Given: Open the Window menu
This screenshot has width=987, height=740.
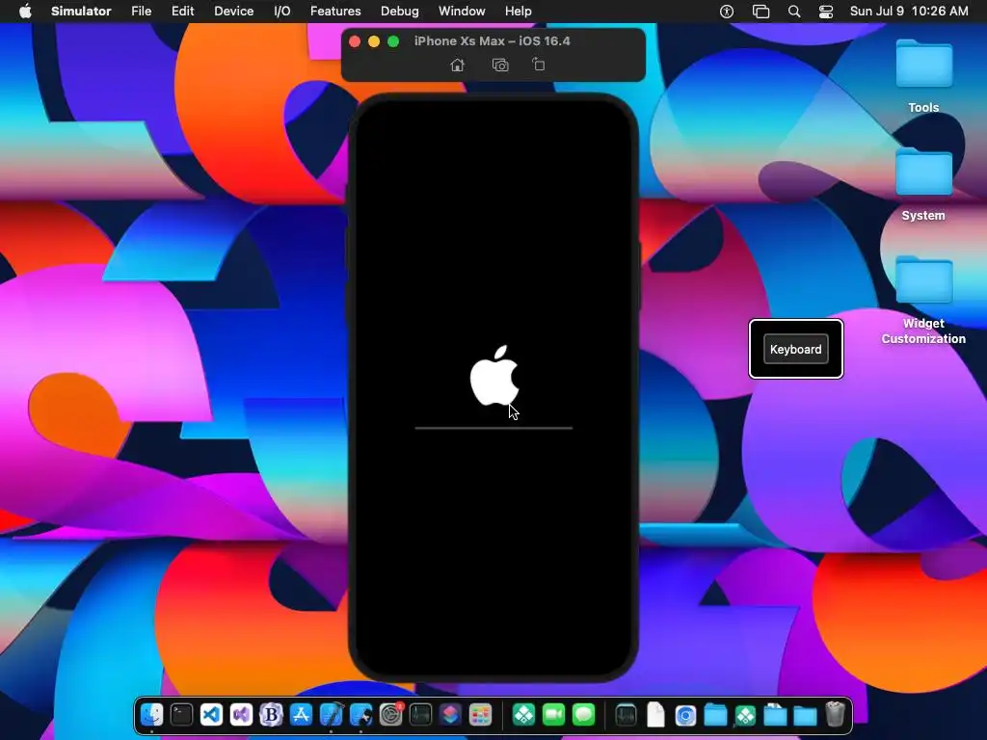Looking at the screenshot, I should (462, 11).
